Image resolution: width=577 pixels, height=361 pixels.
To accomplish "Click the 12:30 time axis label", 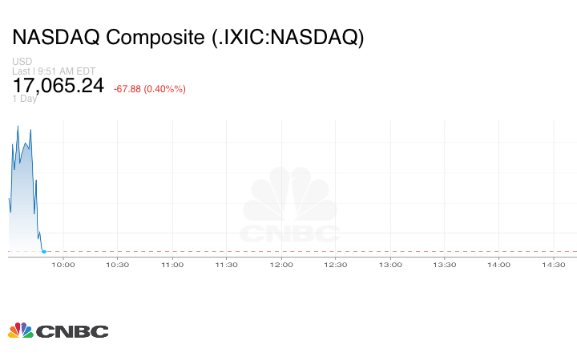I will [x=336, y=265].
